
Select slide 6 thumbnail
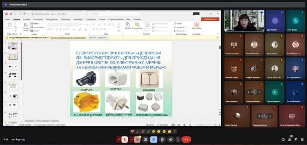pyautogui.click(x=13, y=96)
